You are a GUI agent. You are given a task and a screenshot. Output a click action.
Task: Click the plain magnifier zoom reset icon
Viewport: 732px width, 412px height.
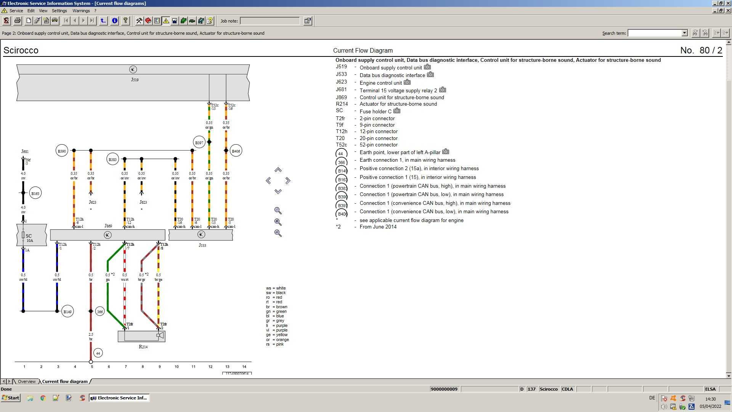coord(278,211)
